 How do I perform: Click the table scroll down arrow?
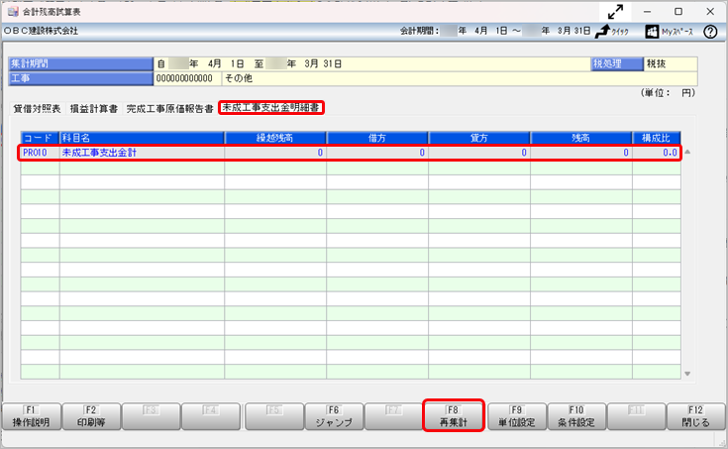[x=687, y=374]
